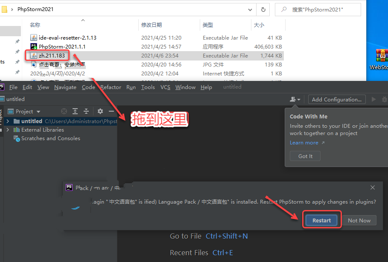Click the Internet 快捷方式 file row

tap(157, 73)
